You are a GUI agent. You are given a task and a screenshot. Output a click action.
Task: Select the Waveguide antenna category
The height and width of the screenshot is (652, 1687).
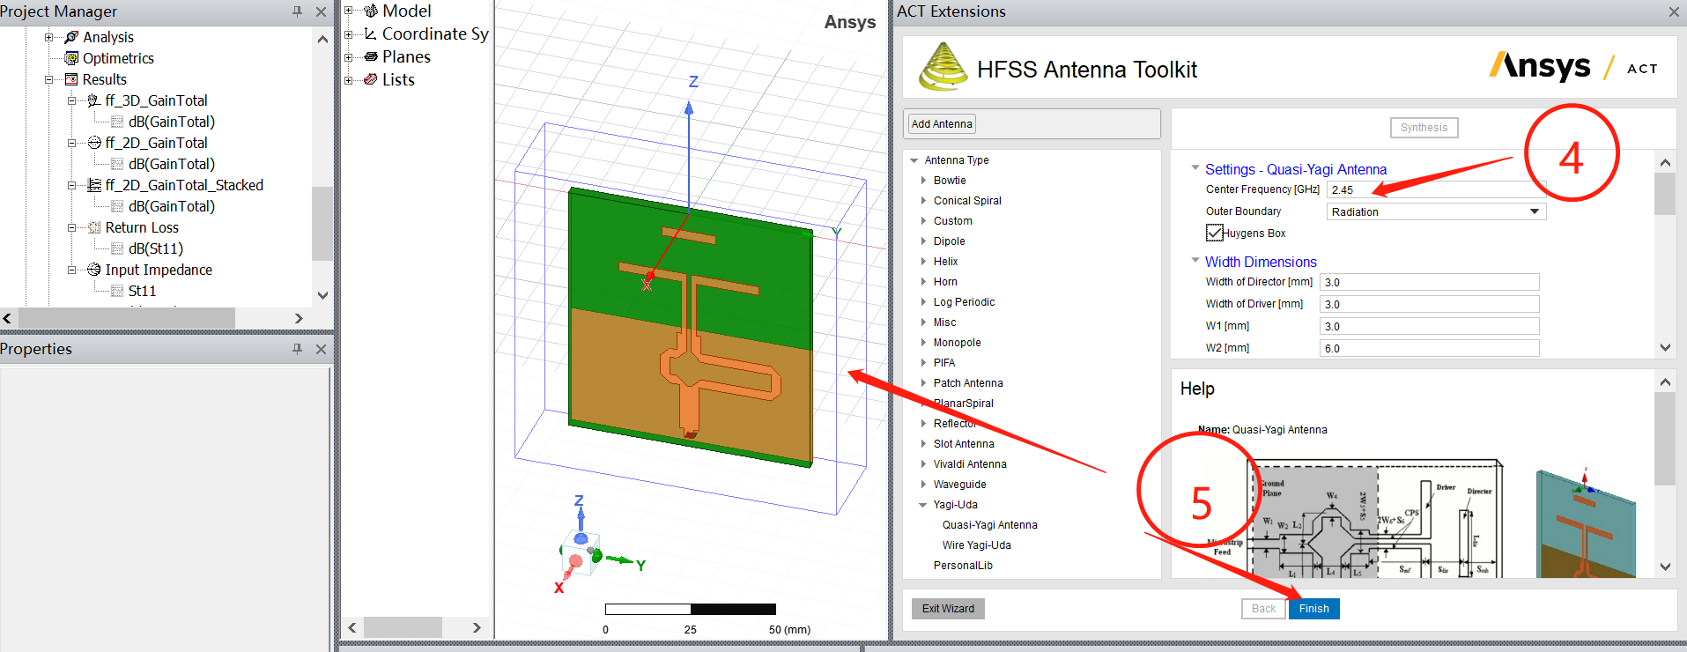(x=959, y=485)
